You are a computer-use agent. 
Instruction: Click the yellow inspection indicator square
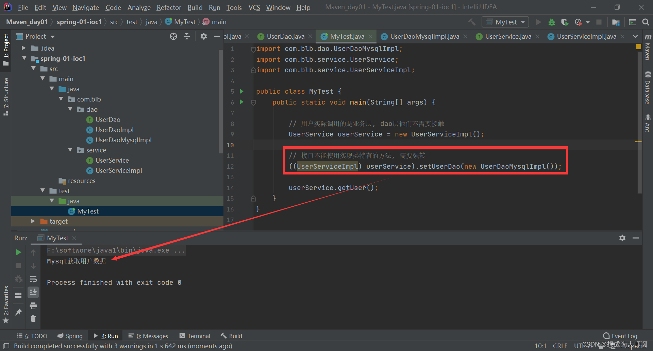click(638, 47)
